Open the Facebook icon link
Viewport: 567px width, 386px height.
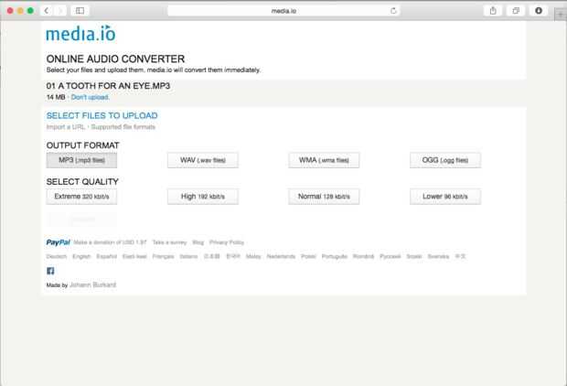[x=50, y=271]
